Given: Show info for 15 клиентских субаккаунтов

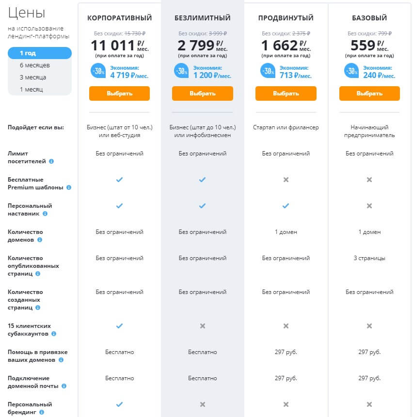Looking at the screenshot, I should [54, 334].
